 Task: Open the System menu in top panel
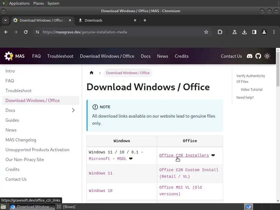53,3
